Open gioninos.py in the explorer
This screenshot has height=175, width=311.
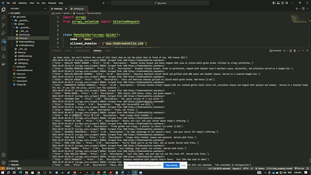click(24, 34)
